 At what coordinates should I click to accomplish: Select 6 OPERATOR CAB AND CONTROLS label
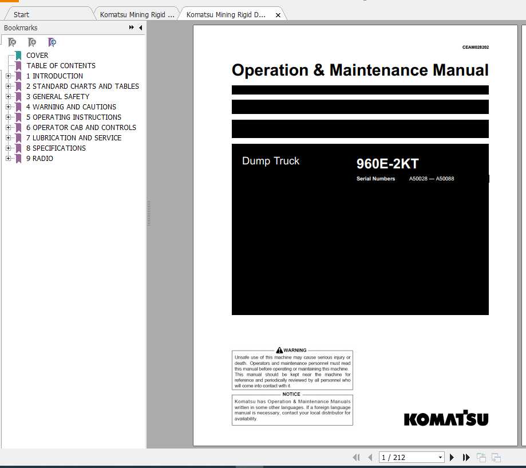pos(81,128)
